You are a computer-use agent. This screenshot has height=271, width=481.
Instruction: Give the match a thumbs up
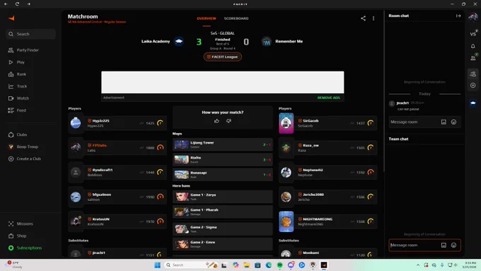coord(216,121)
